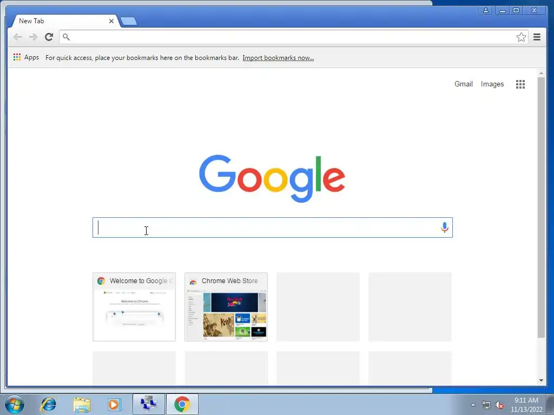Focus the Google search box
The height and width of the screenshot is (415, 554).
coord(273,227)
